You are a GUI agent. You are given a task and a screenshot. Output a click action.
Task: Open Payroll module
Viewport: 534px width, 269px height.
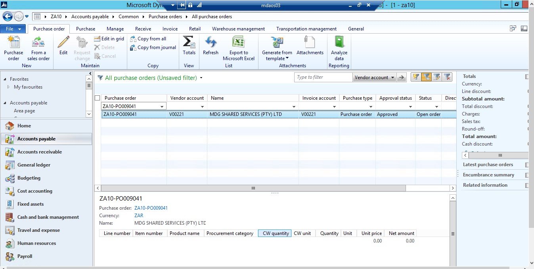[x=46, y=256]
